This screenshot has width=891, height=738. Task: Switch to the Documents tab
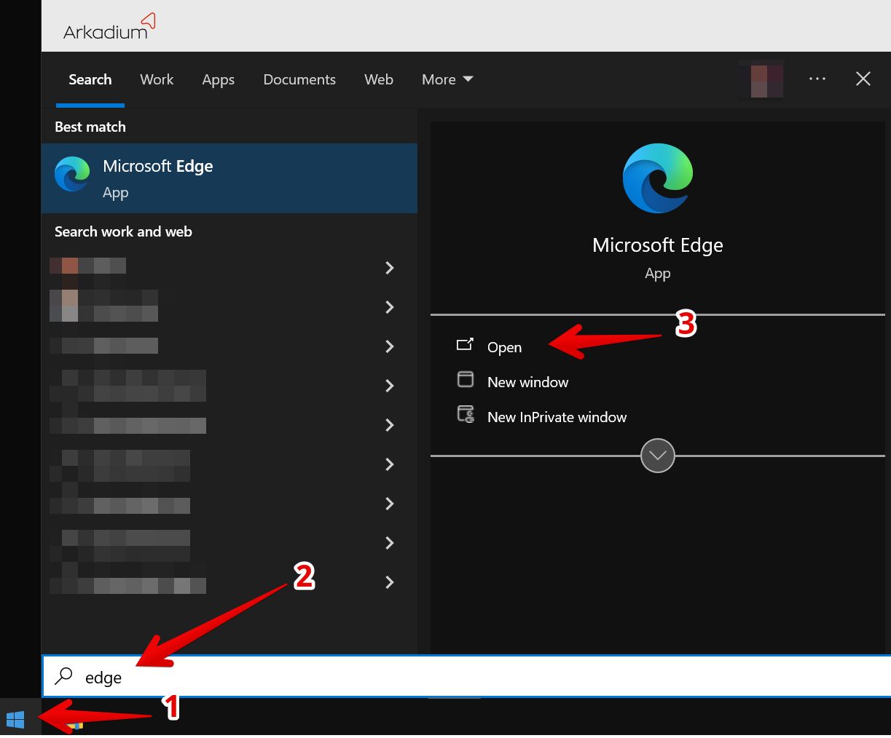click(299, 79)
